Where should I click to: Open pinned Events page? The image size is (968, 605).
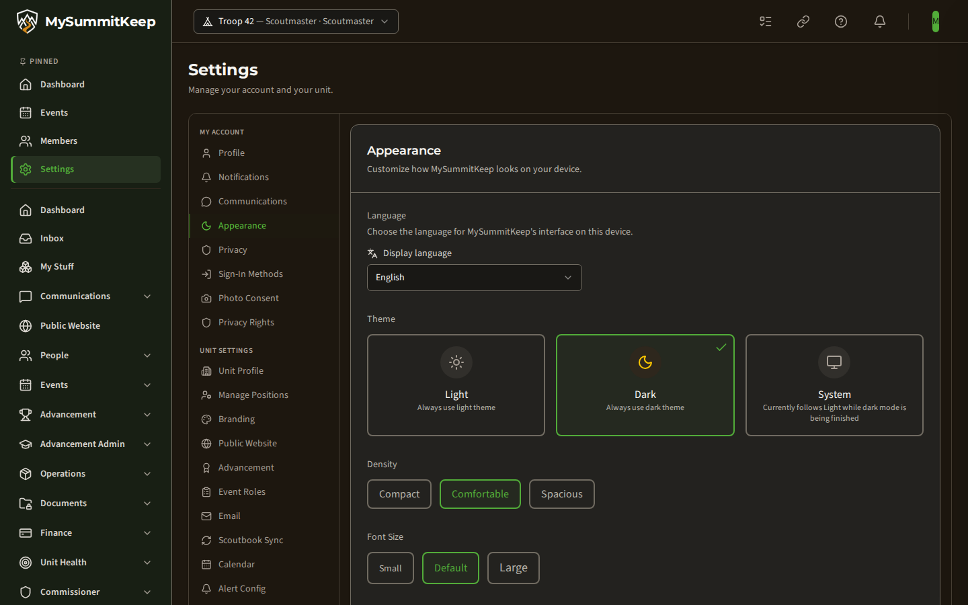click(86, 113)
